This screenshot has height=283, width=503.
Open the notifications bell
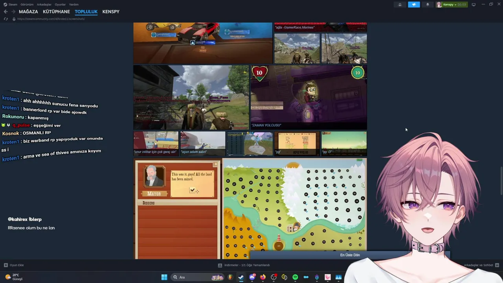428,5
